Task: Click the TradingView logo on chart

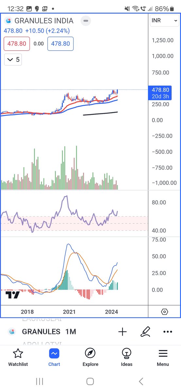Action: (x=13, y=295)
